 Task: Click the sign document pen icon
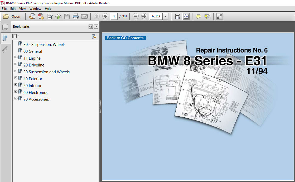(x=50, y=16)
